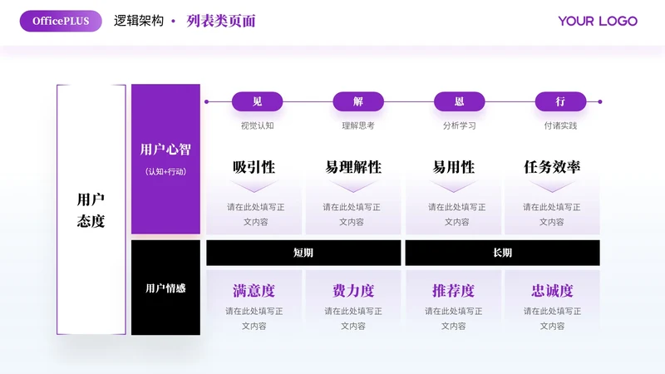665x374 pixels.
Task: Click placeholder text under 忠诚度
Action: point(552,318)
